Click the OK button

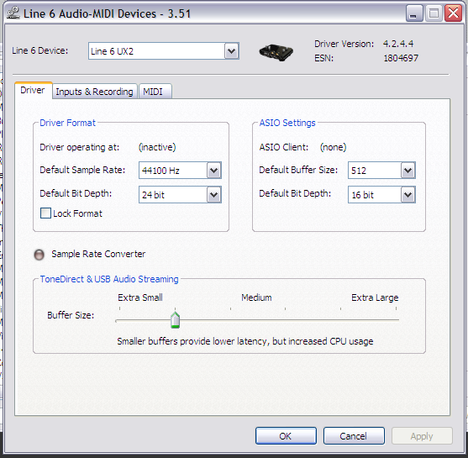pyautogui.click(x=286, y=436)
